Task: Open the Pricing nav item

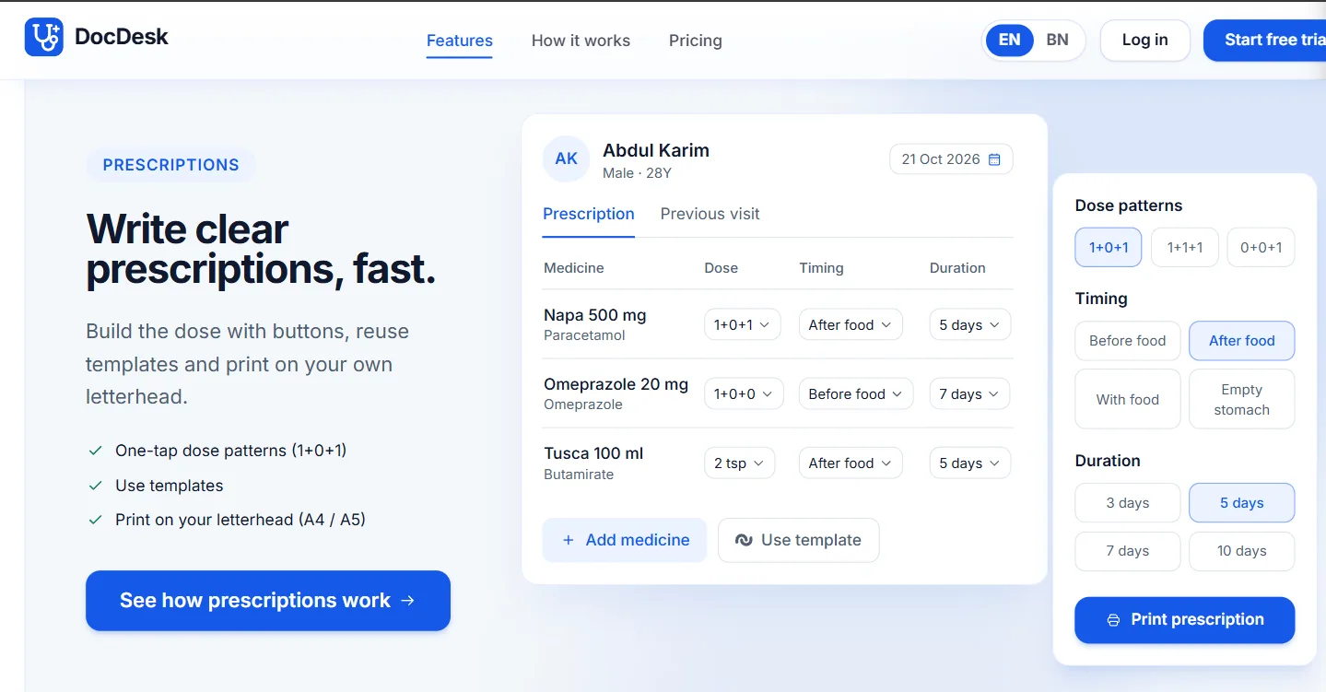Action: [x=696, y=41]
